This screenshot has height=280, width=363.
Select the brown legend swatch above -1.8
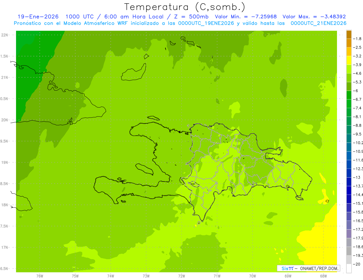click(x=349, y=34)
